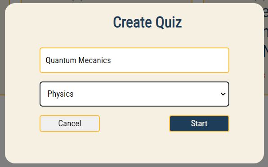Click the dropdown chevron arrow beside Physics
Image resolution: width=268 pixels, height=167 pixels.
tap(223, 94)
